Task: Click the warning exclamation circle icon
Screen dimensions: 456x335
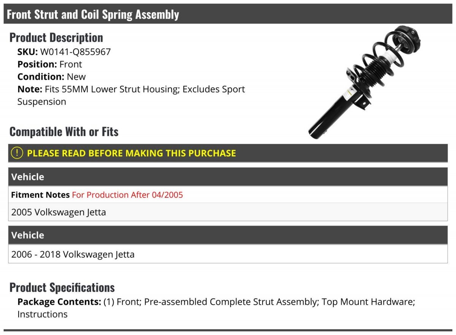Action: 17,153
